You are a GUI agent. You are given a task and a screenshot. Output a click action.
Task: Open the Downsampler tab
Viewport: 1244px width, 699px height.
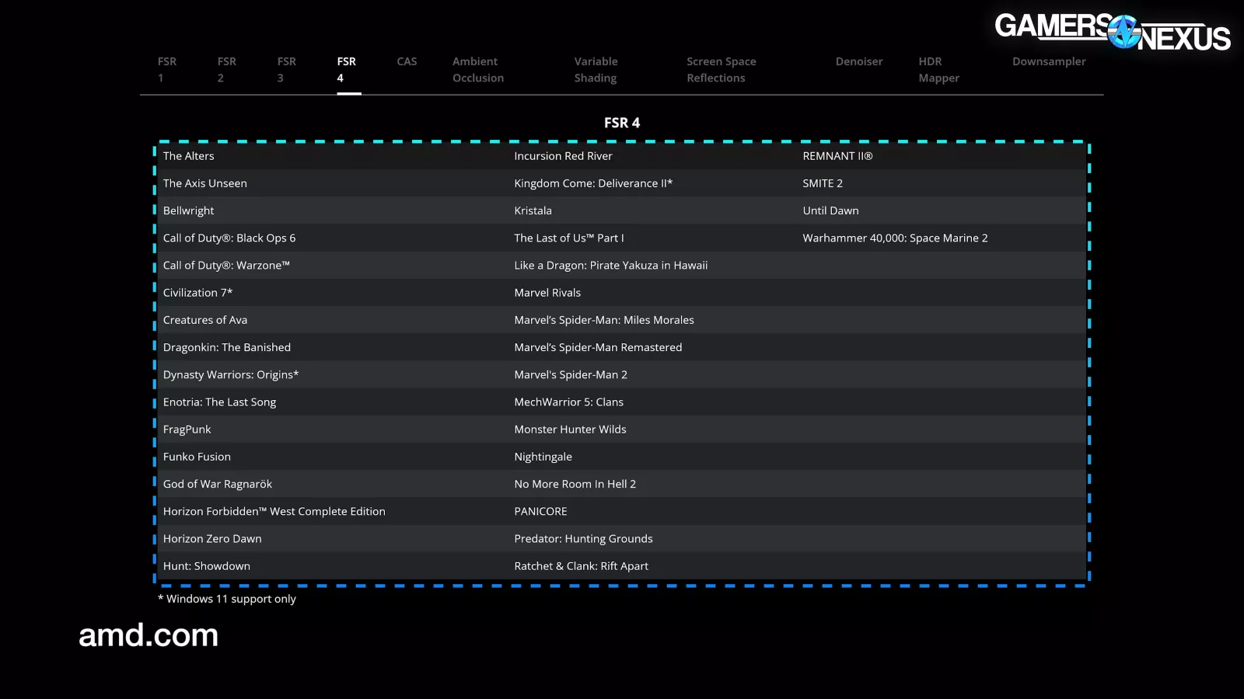click(1048, 61)
